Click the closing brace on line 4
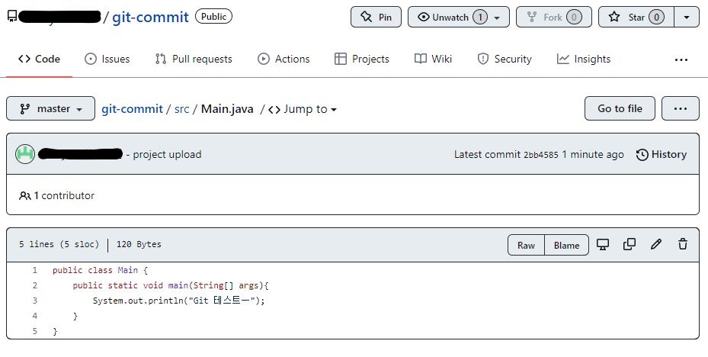The height and width of the screenshot is (357, 708). coord(75,316)
